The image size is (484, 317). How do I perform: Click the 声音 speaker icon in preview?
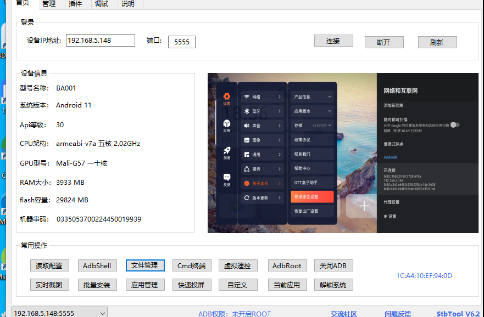click(247, 126)
